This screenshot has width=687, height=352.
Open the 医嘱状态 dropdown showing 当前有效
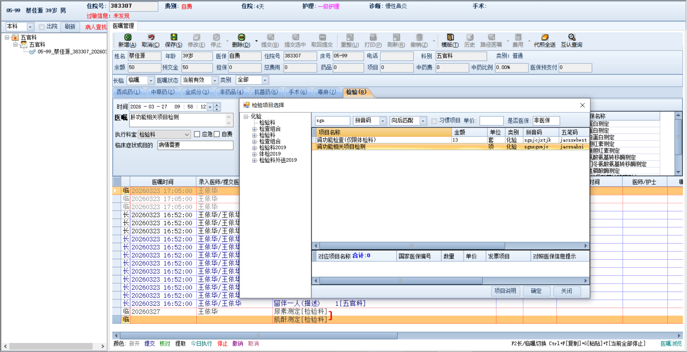pos(215,81)
